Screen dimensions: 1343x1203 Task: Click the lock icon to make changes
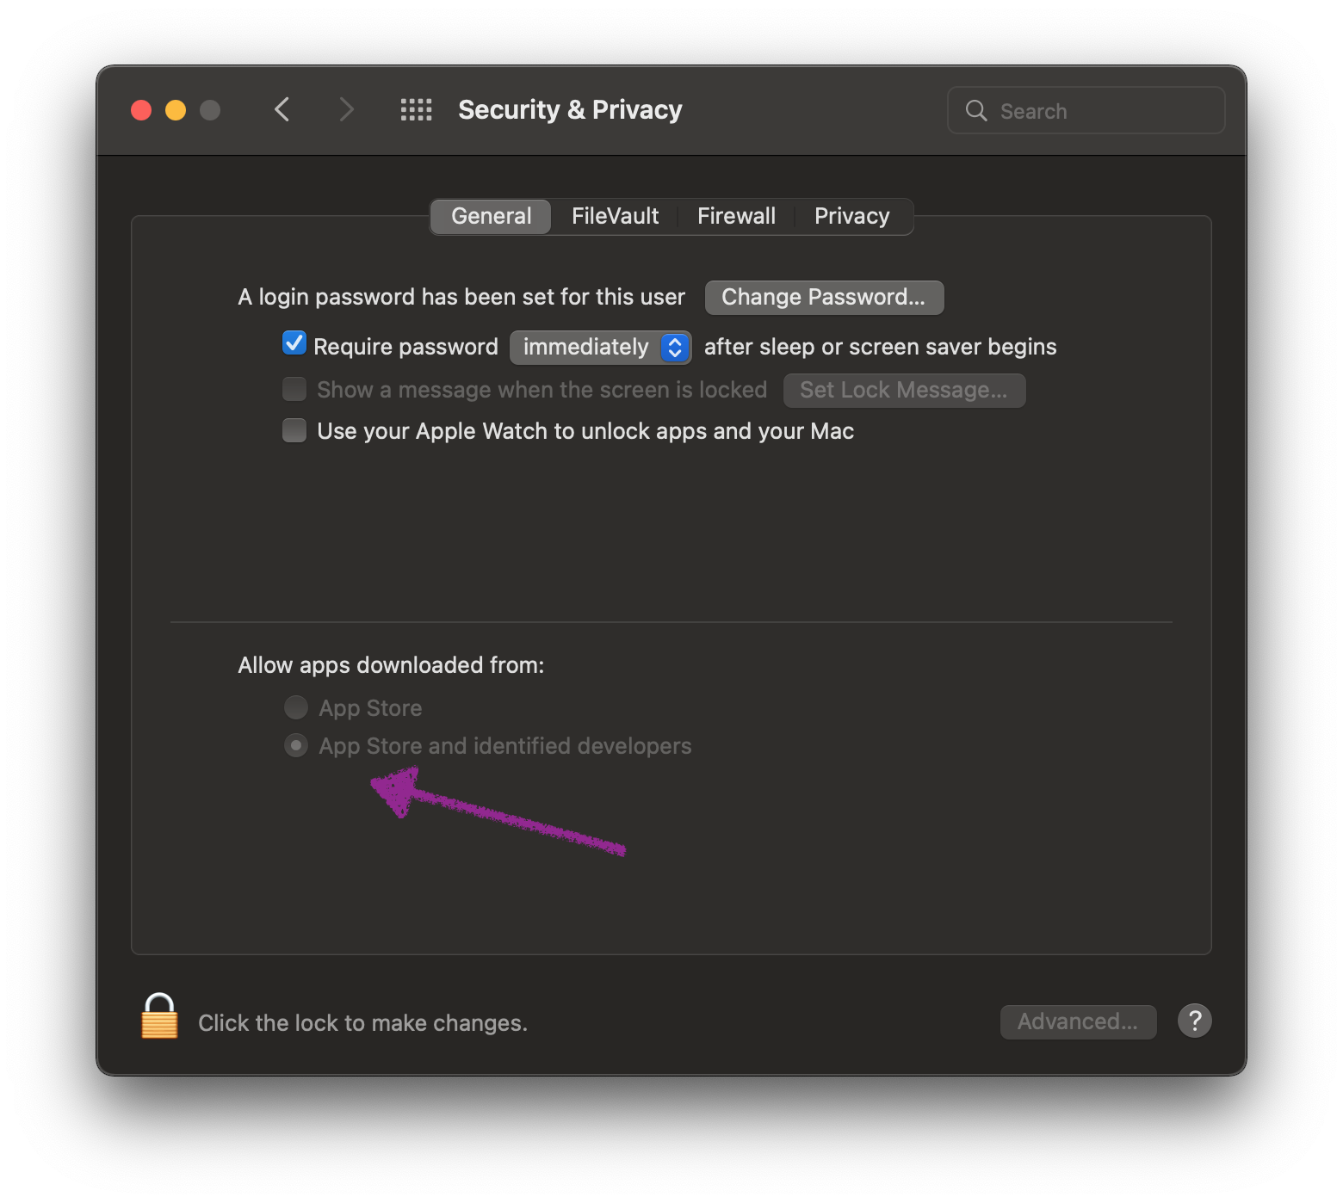click(159, 1016)
